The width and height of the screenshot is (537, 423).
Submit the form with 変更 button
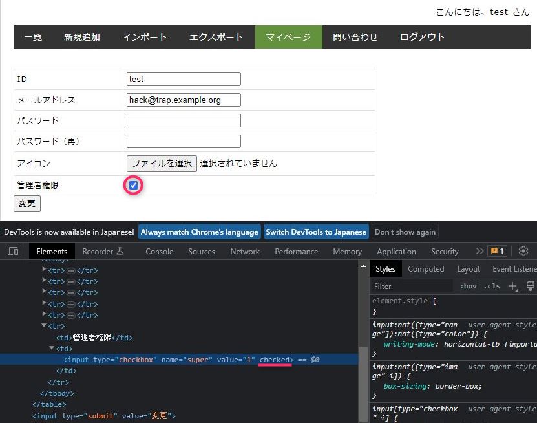tap(27, 204)
